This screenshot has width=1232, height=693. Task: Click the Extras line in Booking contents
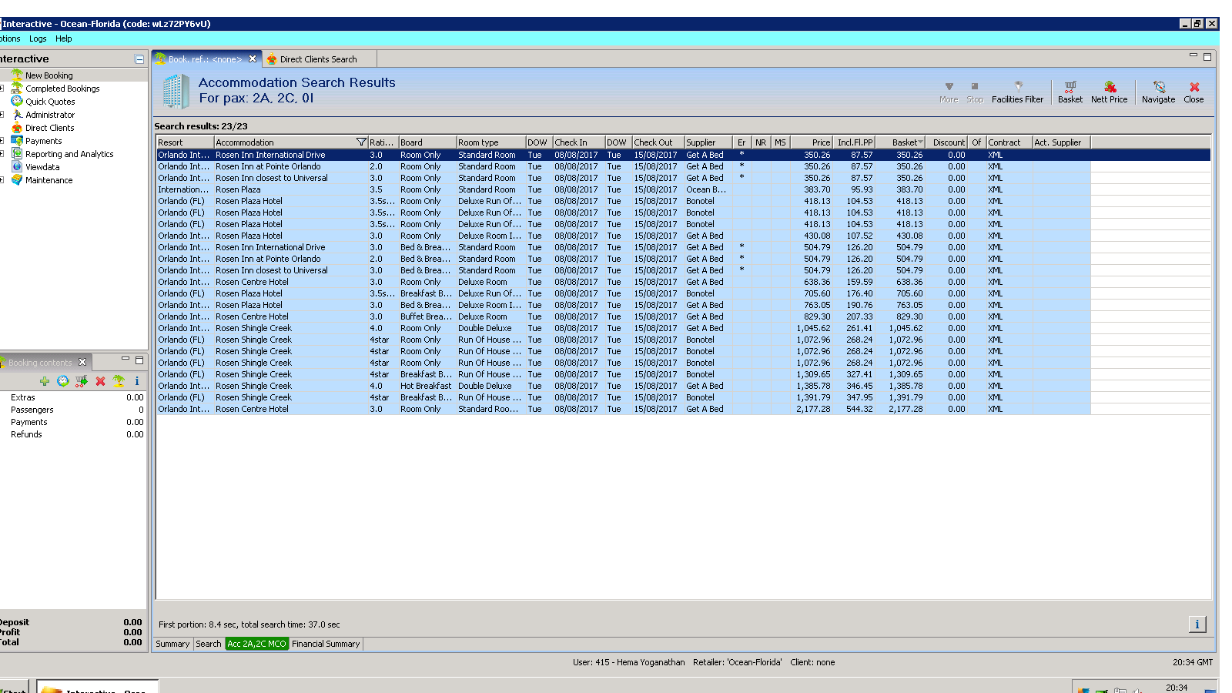coord(74,397)
